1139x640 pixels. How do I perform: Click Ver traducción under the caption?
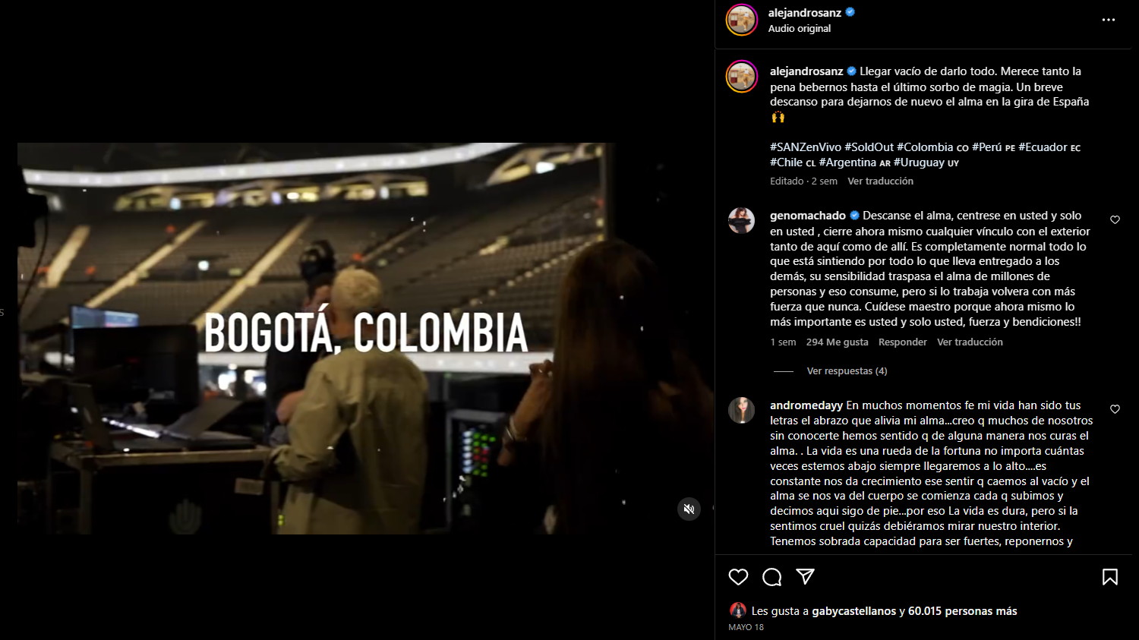(x=880, y=181)
